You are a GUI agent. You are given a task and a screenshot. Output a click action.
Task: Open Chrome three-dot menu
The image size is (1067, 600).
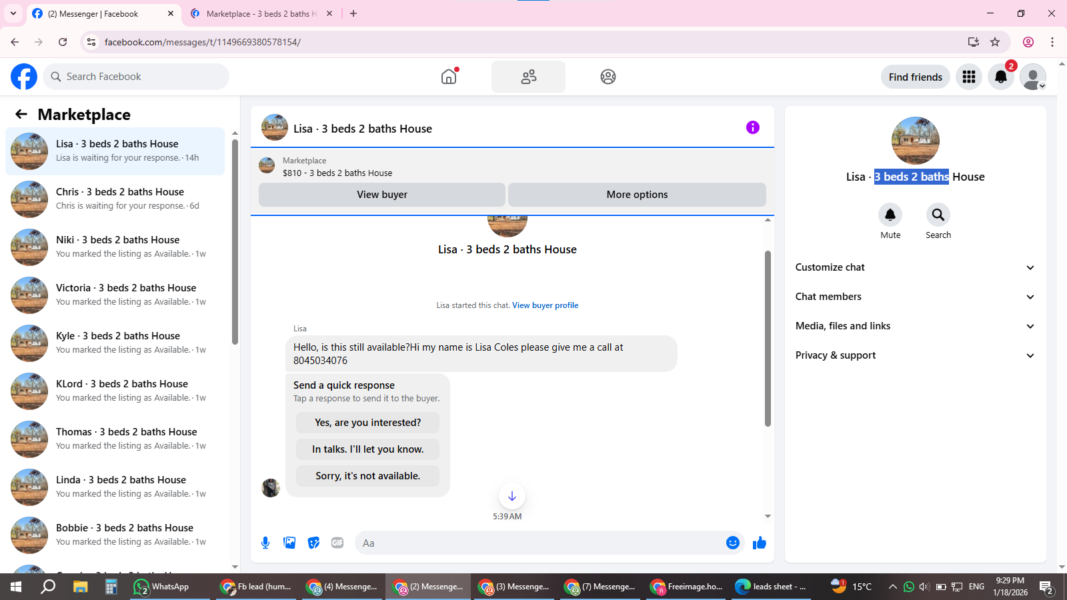tap(1052, 42)
